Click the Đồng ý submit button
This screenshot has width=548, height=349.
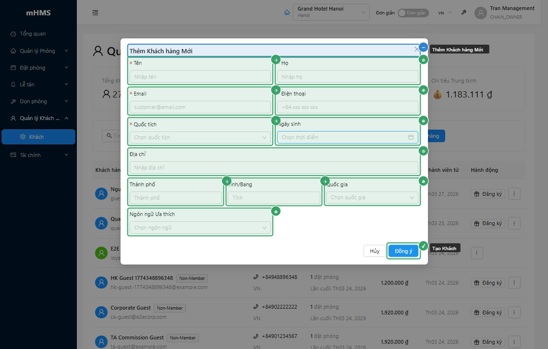pos(403,251)
